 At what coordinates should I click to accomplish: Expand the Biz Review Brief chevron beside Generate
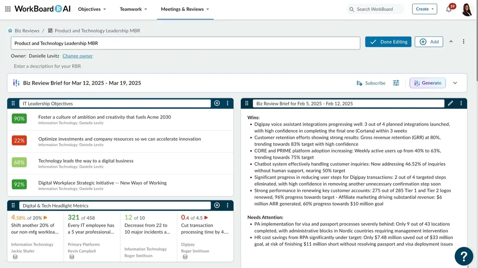click(x=455, y=83)
